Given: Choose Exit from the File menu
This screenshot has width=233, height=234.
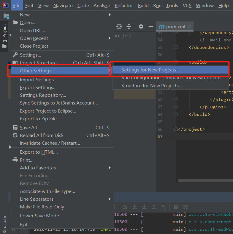Looking at the screenshot, I should click(x=62, y=224).
